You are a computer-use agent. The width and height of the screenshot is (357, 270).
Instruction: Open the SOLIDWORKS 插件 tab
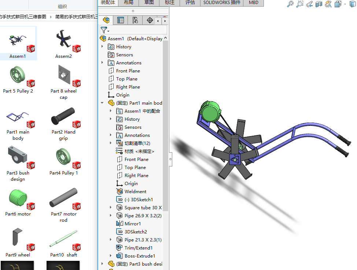tap(222, 3)
